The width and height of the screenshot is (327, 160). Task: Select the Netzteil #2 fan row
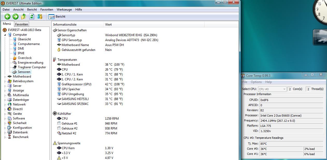145,133
